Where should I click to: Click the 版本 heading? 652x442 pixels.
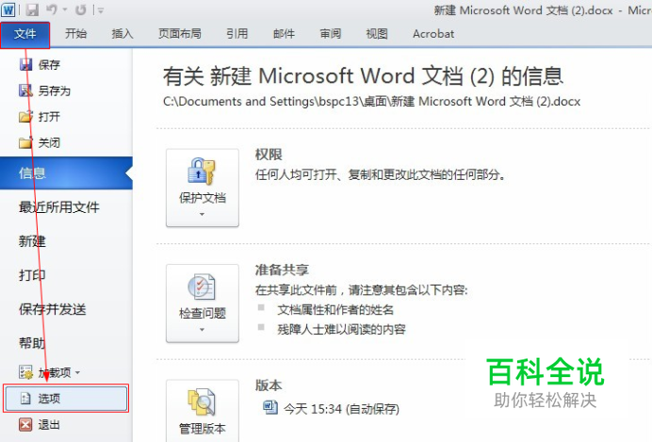269,385
